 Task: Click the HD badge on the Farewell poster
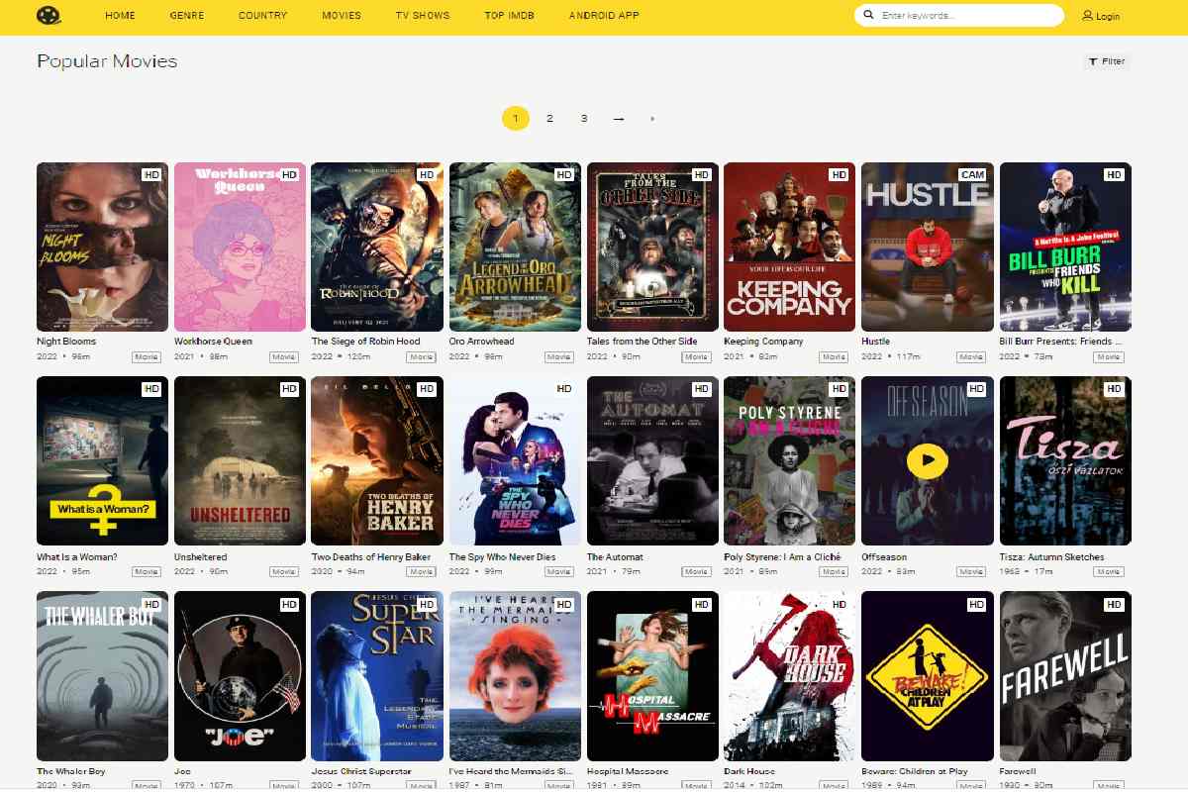click(1114, 604)
